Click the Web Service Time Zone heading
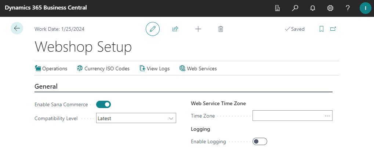Image resolution: width=374 pixels, height=148 pixels. (218, 103)
